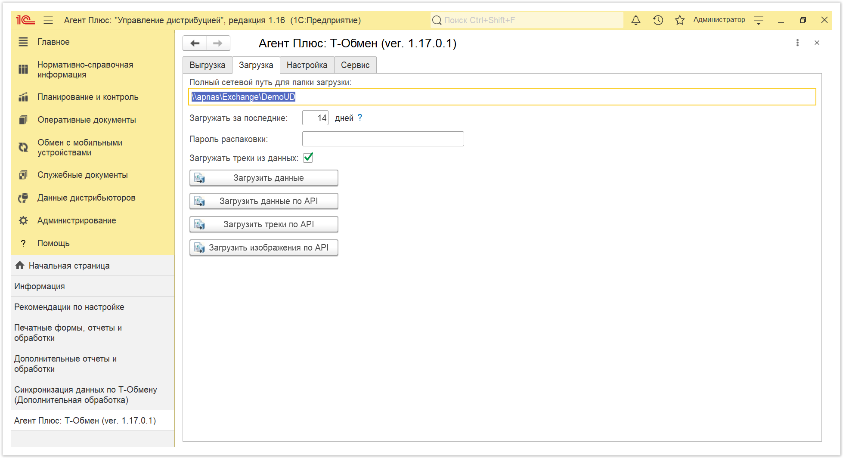843x458 pixels.
Task: Open Оперативные документы section
Action: 93,120
